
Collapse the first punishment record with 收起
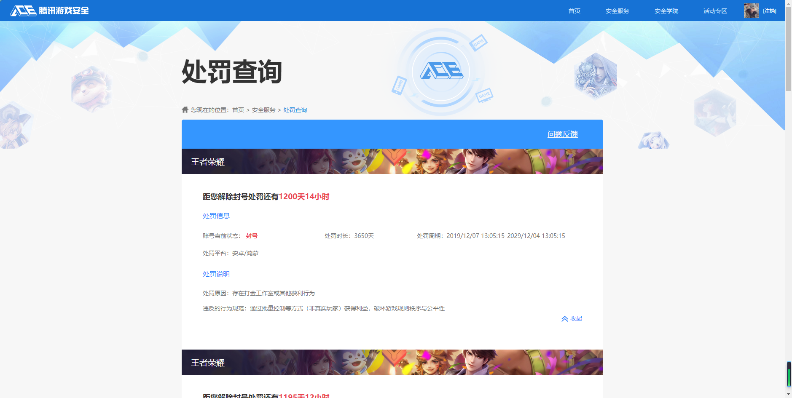tap(572, 319)
